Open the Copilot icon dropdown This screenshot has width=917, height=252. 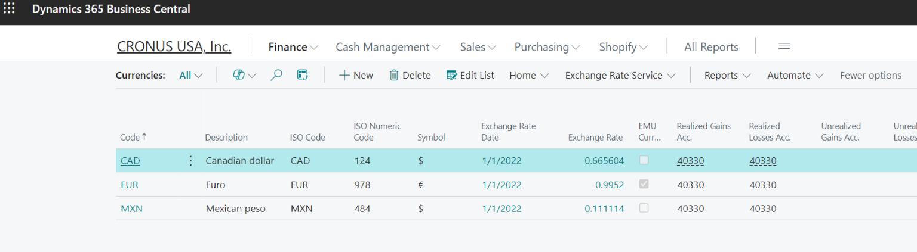click(x=244, y=75)
